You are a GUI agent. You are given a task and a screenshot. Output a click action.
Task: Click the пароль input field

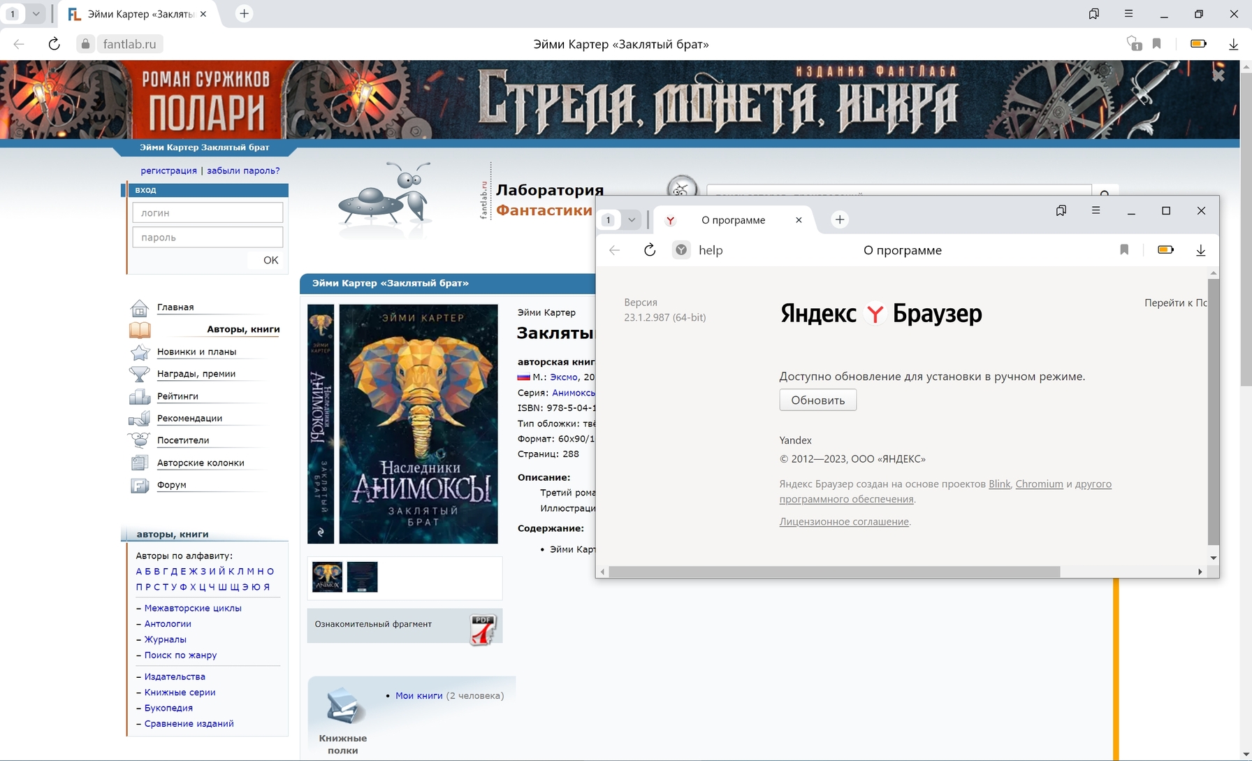tap(208, 237)
